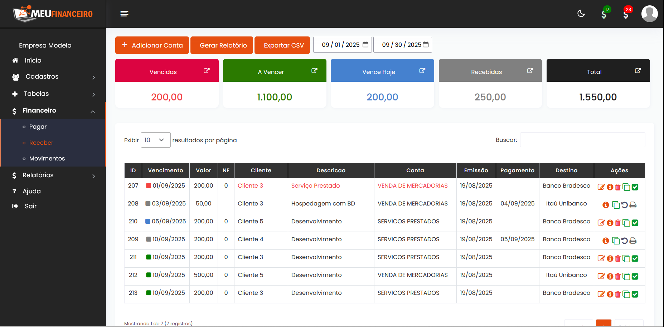Viewport: 664px width, 327px height.
Task: Click the duplicate icon for row 211
Action: click(626, 258)
